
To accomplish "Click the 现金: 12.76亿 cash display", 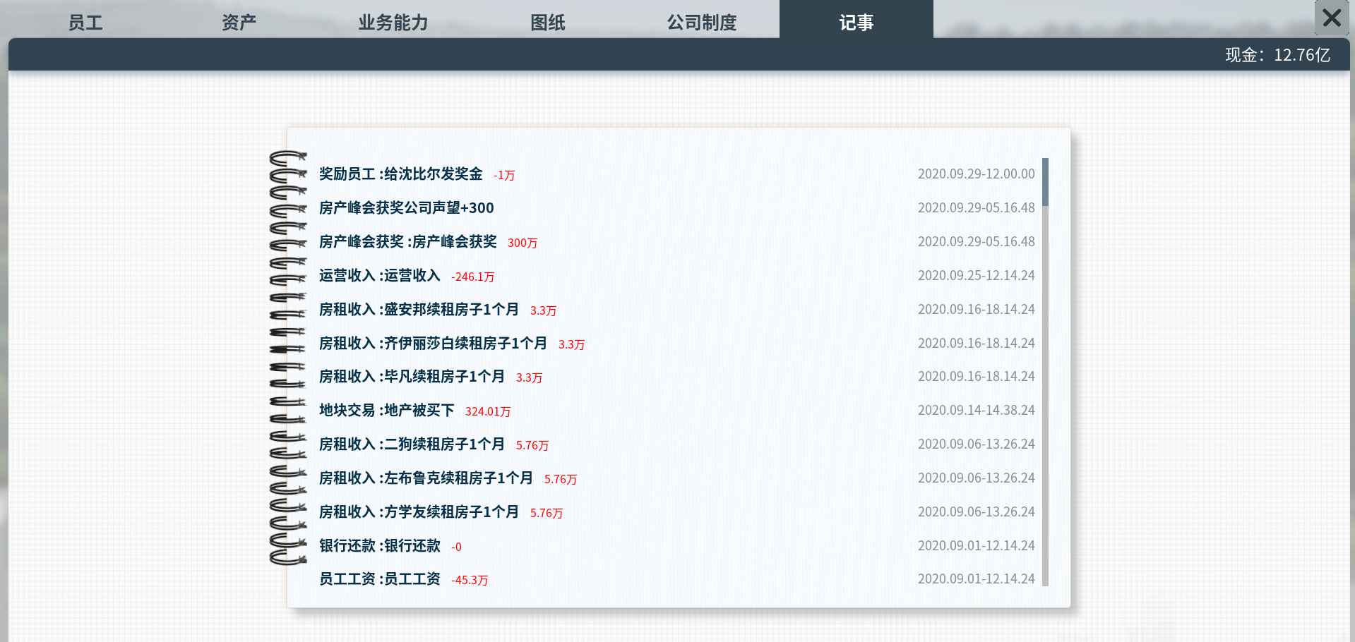I will pos(1277,55).
